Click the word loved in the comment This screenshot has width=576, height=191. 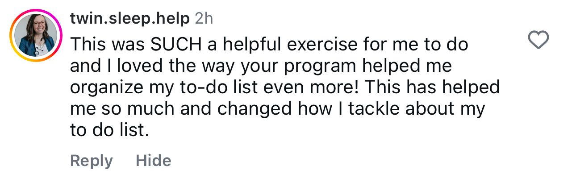133,66
